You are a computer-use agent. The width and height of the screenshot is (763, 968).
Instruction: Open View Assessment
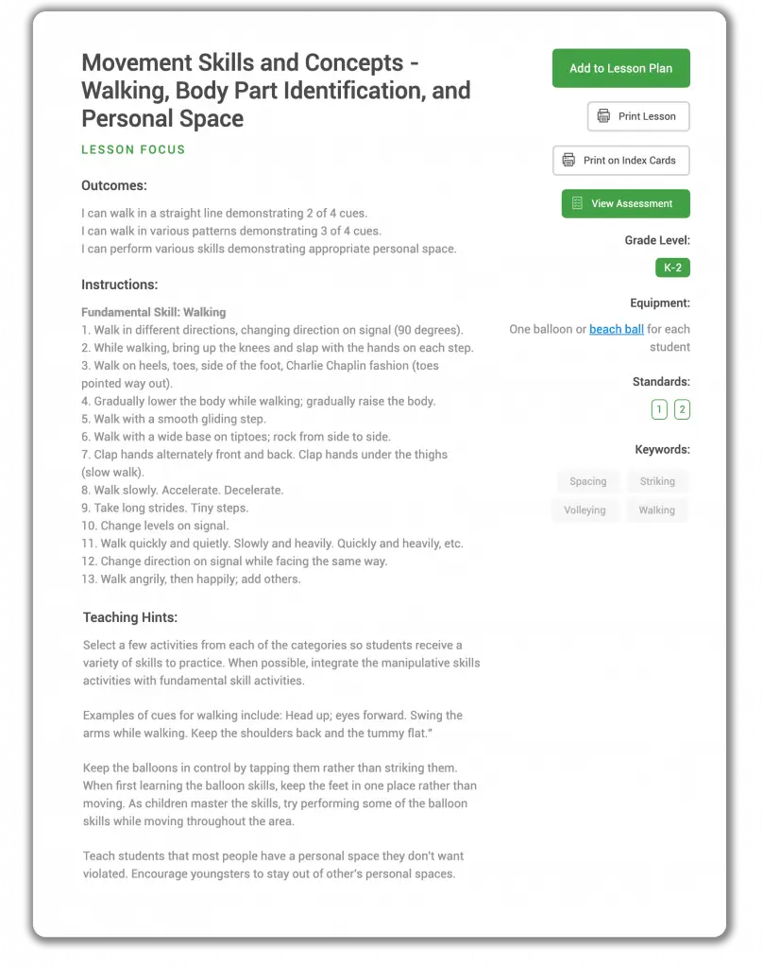click(x=625, y=204)
